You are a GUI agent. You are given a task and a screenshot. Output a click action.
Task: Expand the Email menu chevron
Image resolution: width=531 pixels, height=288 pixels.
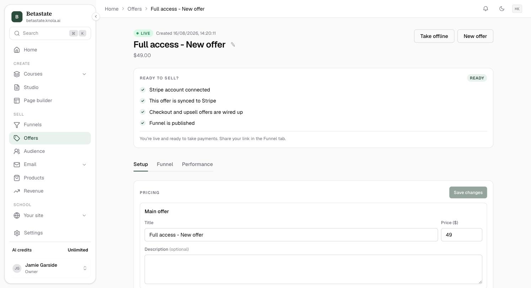[x=84, y=165]
